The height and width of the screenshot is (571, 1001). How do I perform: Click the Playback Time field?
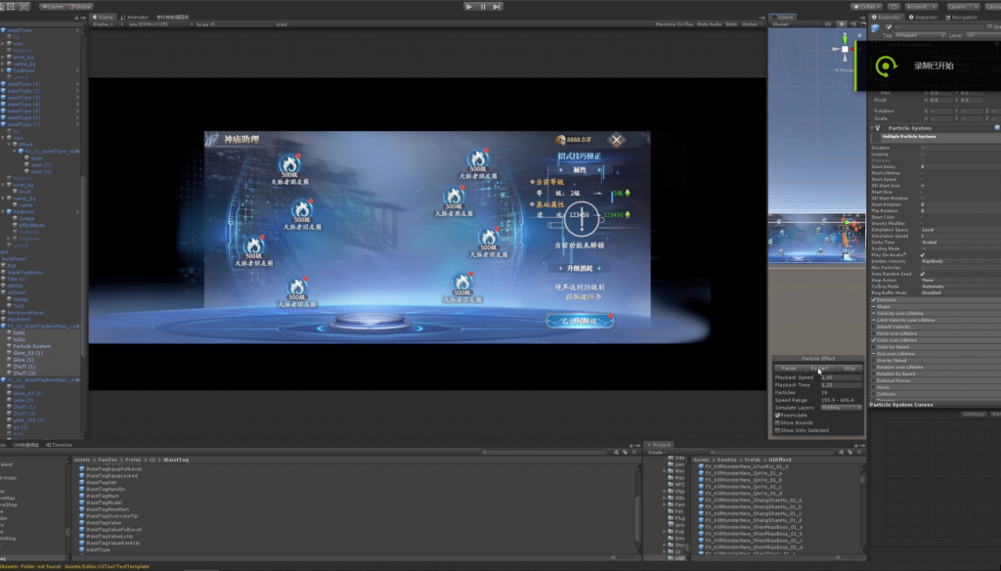[841, 385]
